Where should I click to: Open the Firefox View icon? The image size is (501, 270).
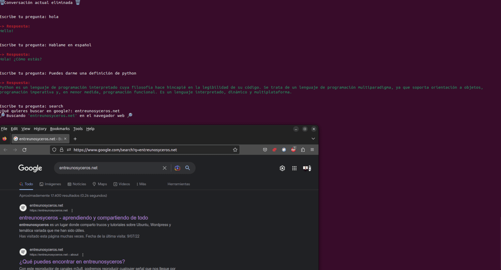coord(5,139)
